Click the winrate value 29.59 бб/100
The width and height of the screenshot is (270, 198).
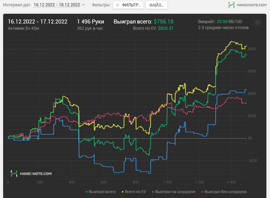click(229, 22)
